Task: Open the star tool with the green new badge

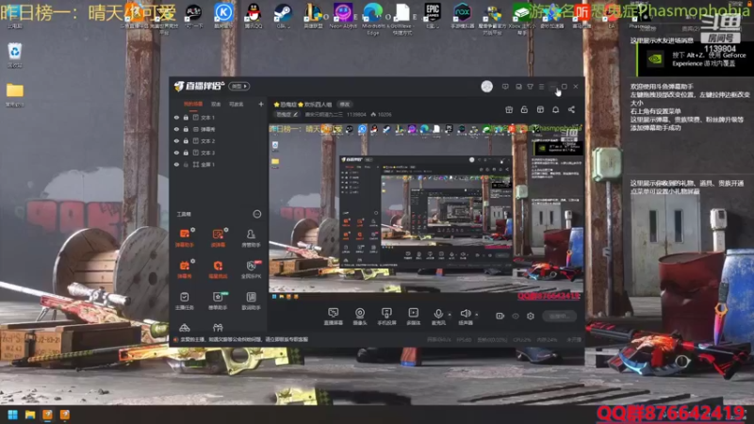Action: (218, 301)
